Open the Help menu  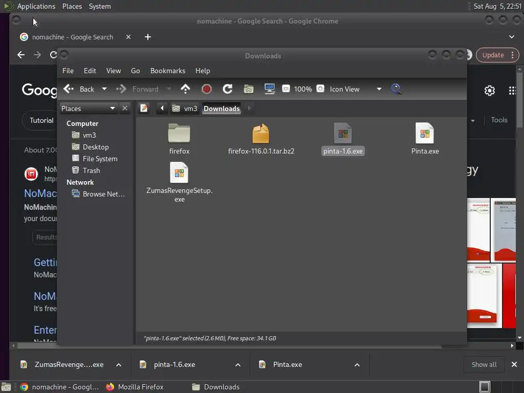[x=203, y=71]
